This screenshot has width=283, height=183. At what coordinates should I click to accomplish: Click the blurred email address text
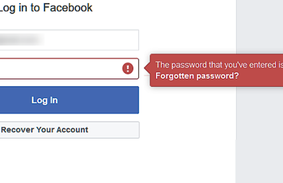[22, 40]
